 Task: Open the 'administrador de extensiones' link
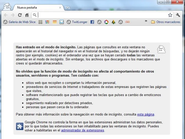(x=83, y=130)
